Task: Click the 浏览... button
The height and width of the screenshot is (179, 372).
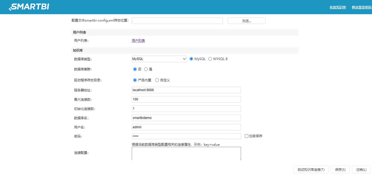Action: [246, 21]
